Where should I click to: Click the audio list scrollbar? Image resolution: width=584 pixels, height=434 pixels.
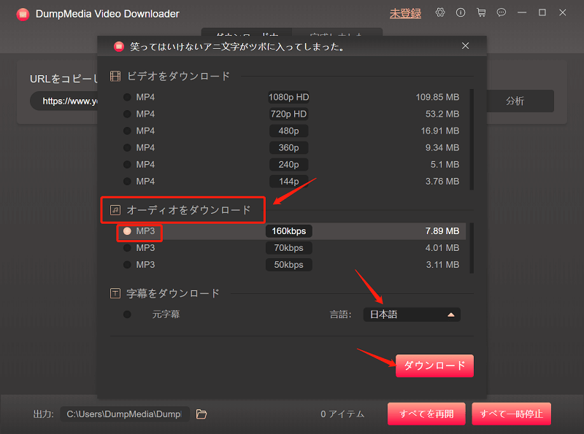(472, 248)
